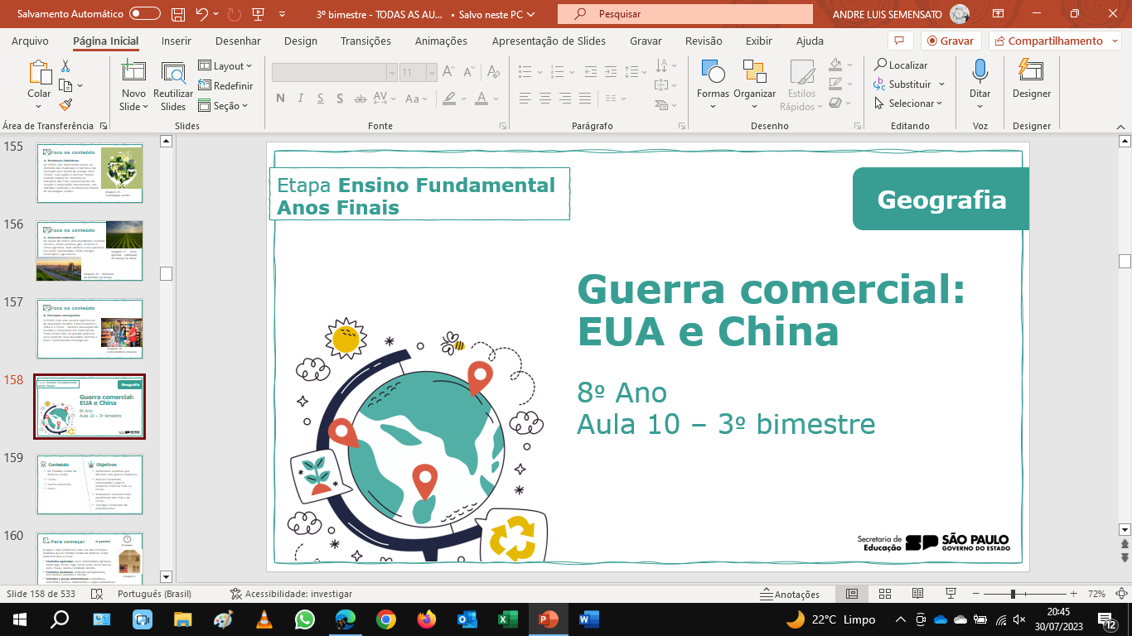Click the Pesquisar search box
The width and height of the screenshot is (1132, 636).
pyautogui.click(x=685, y=14)
